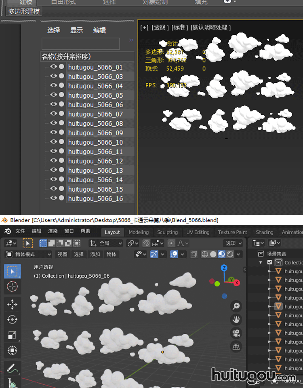Click the zoom magnifier viewport button

(x=236, y=306)
